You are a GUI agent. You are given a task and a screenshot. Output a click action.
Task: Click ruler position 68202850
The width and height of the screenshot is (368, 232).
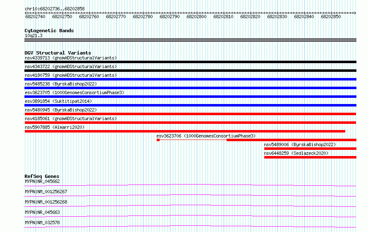[x=331, y=17]
